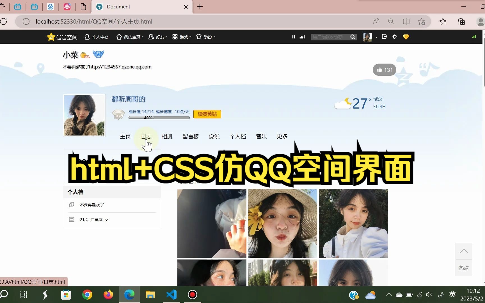
Task: Click the LV7 diamond level icon
Action: [x=118, y=114]
